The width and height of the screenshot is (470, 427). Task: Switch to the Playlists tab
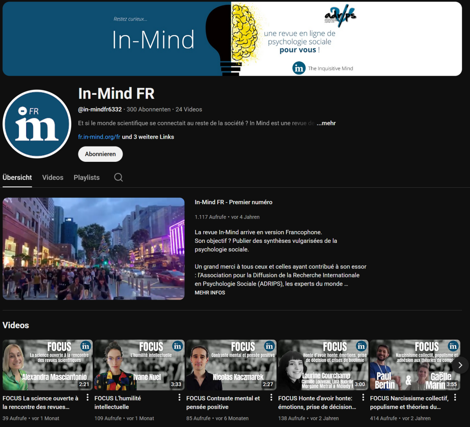pyautogui.click(x=87, y=177)
